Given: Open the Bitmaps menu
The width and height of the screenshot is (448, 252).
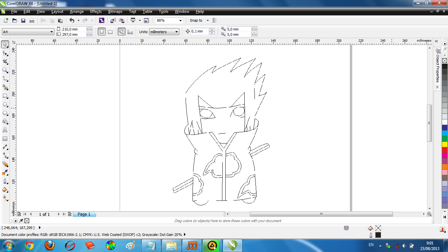Looking at the screenshot, I should 115,11.
